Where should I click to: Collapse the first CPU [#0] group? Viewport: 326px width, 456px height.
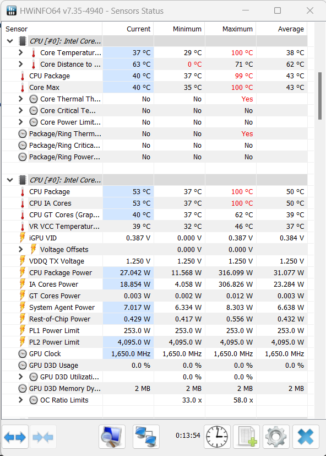(x=9, y=41)
